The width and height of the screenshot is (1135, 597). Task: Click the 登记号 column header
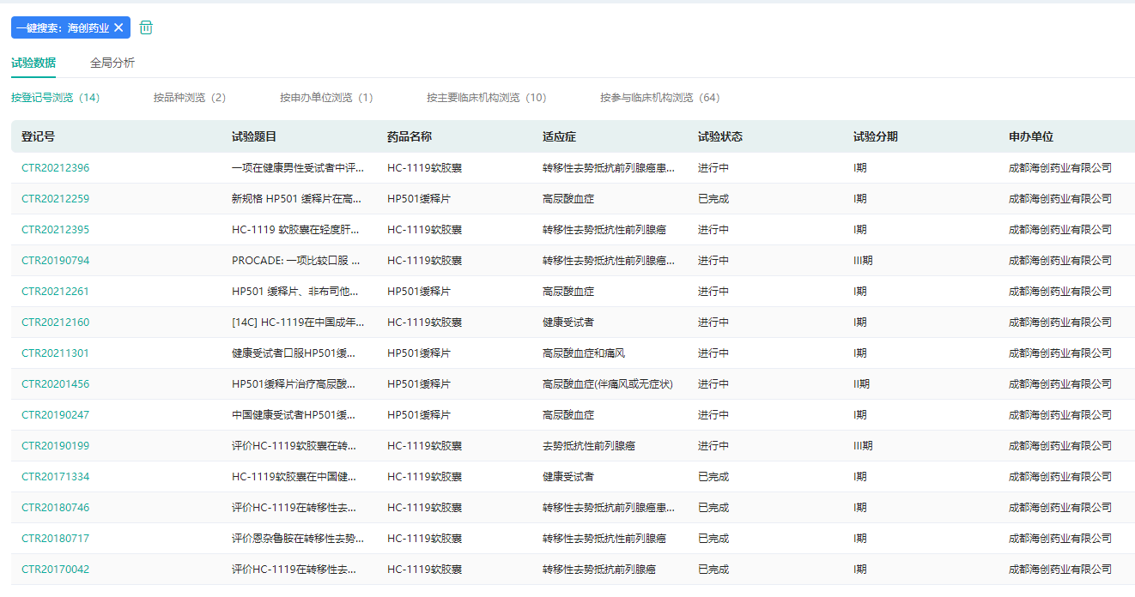(x=39, y=136)
